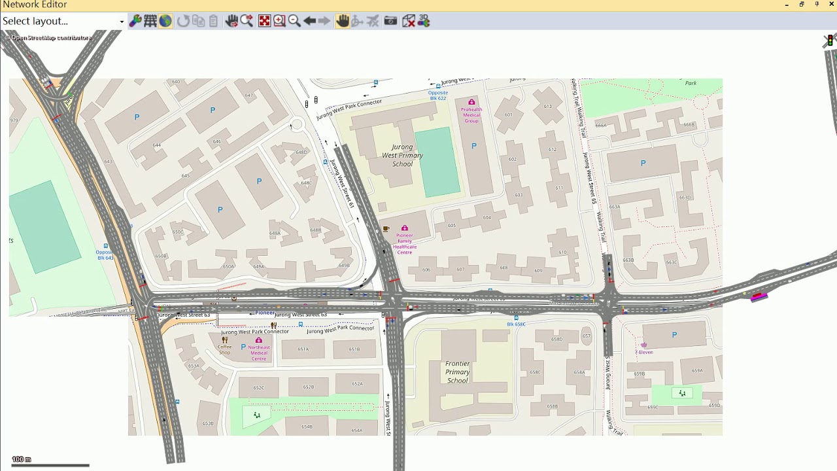Click the cafe cup icon near block 605
The height and width of the screenshot is (471, 837).
(x=386, y=229)
